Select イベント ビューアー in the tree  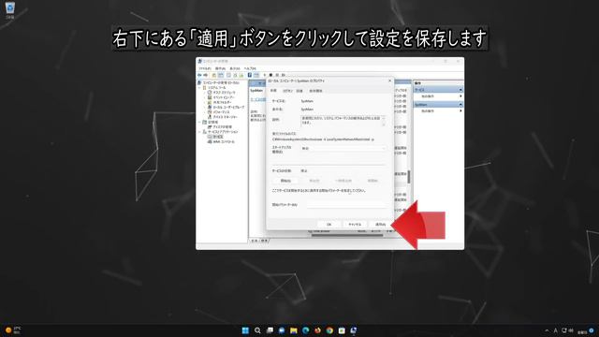221,97
